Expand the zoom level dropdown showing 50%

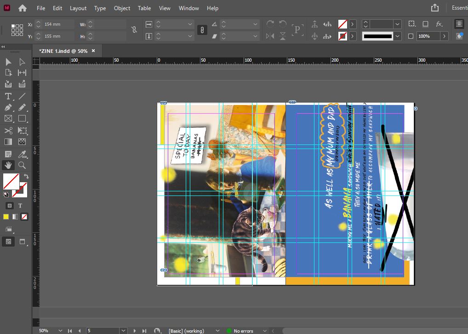pos(61,330)
